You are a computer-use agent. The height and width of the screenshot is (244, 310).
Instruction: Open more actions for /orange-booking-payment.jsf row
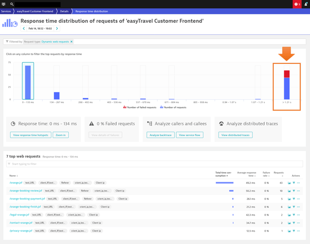coord(298,199)
